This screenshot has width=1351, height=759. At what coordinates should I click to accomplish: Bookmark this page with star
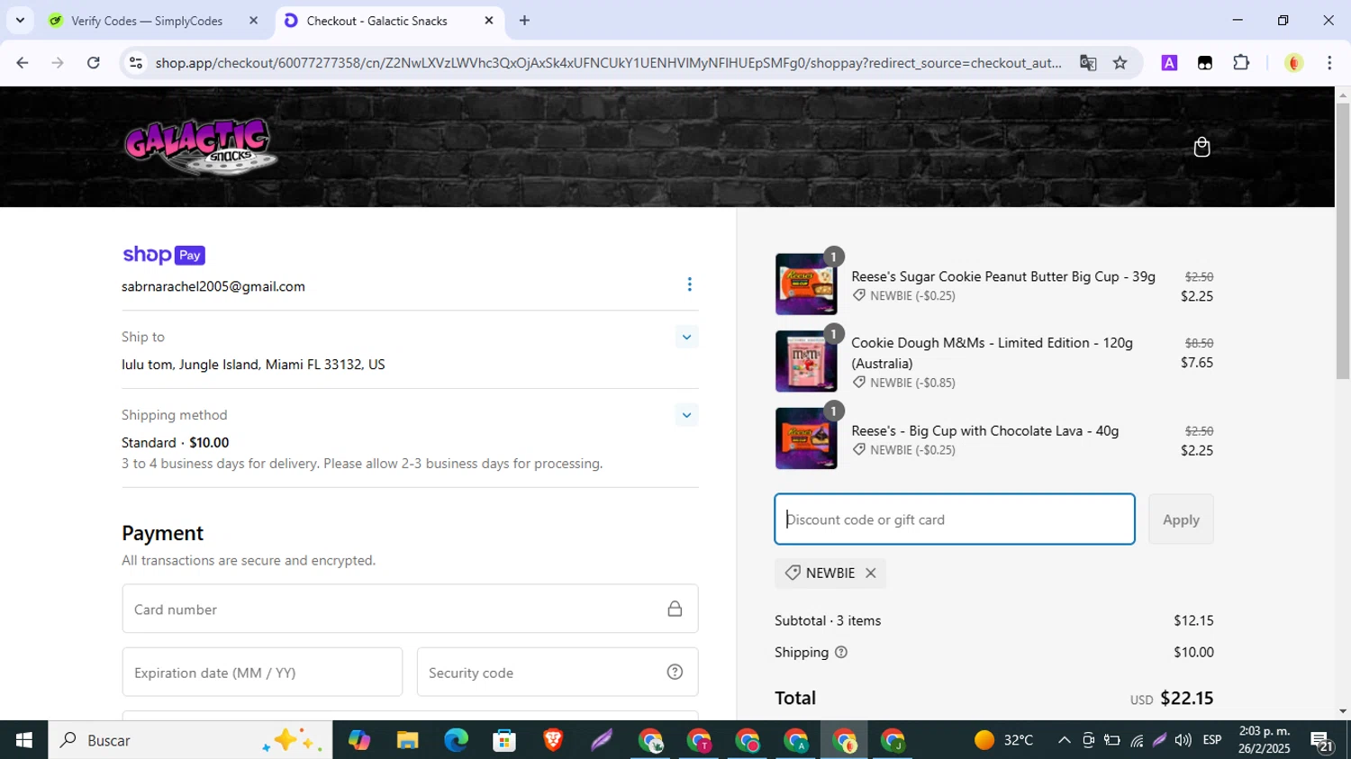[1120, 63]
